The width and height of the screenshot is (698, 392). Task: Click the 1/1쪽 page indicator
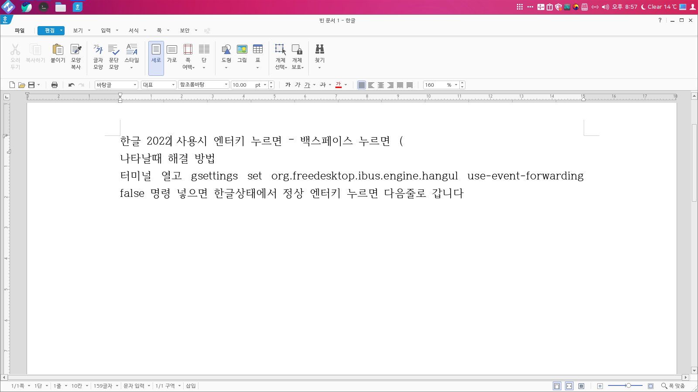[18, 386]
